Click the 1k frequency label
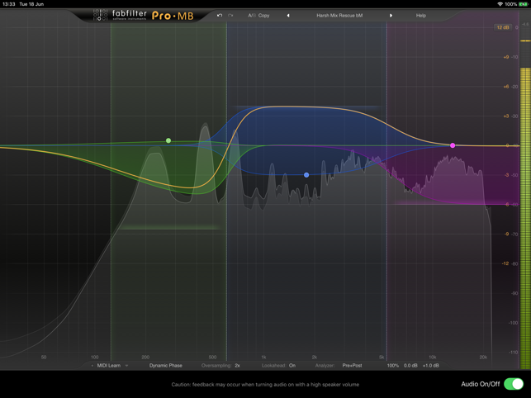The width and height of the screenshot is (531, 398). [263, 357]
